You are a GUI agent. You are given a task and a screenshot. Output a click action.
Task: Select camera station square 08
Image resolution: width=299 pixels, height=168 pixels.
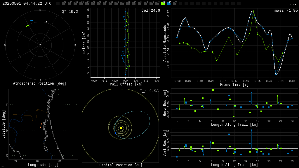click(x=105, y=3)
